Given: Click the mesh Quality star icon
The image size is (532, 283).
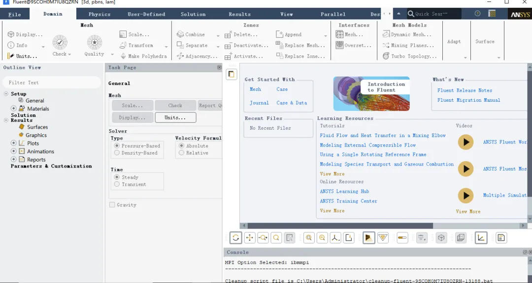Looking at the screenshot, I should coord(94,42).
